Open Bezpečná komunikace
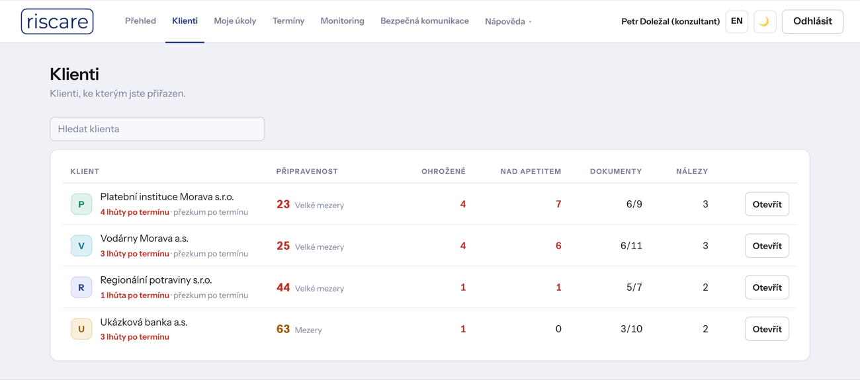Screen dimensions: 860x380 (x=425, y=21)
